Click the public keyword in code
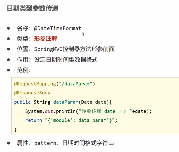 23,102
